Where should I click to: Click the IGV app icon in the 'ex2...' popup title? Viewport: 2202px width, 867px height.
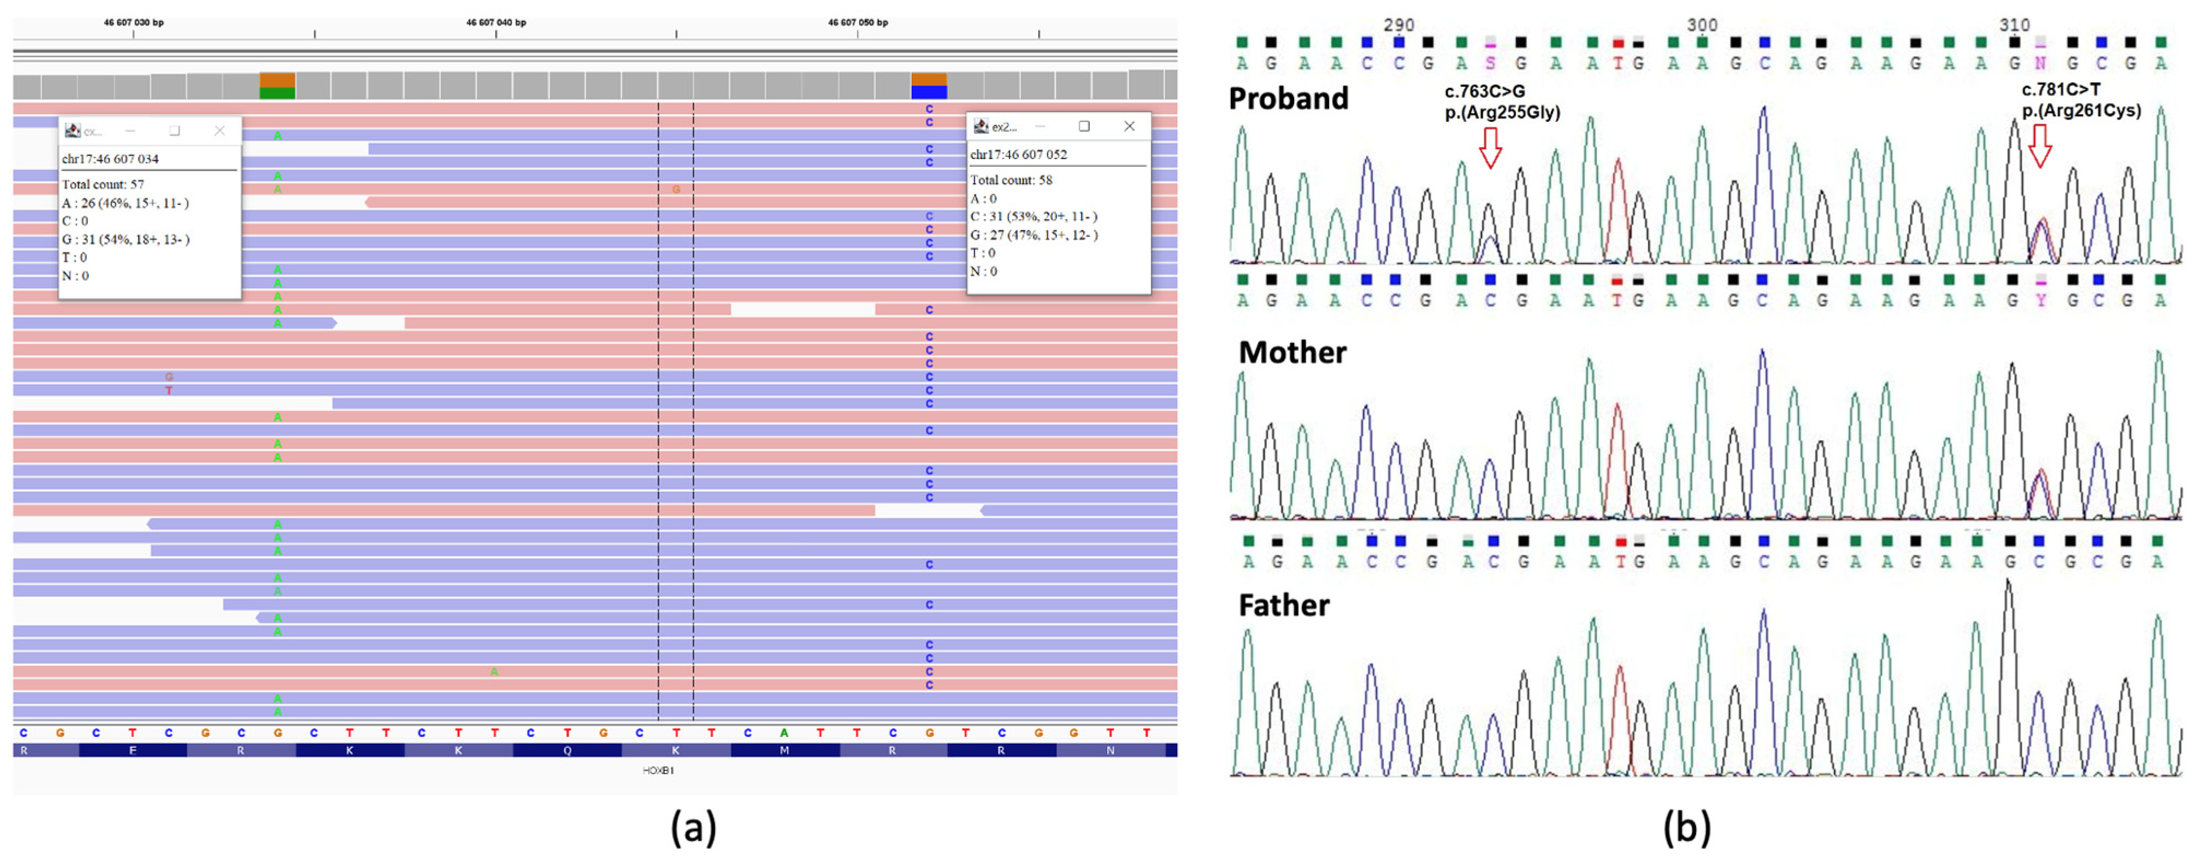(x=981, y=127)
